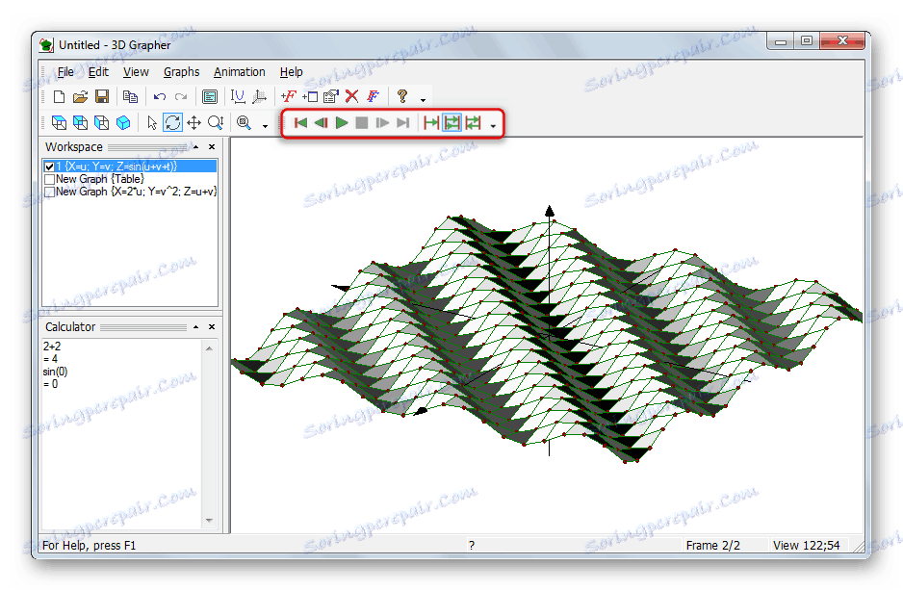Viewport: 903px width, 591px height.
Task: Choose the arrow pointer select tool
Action: (151, 122)
